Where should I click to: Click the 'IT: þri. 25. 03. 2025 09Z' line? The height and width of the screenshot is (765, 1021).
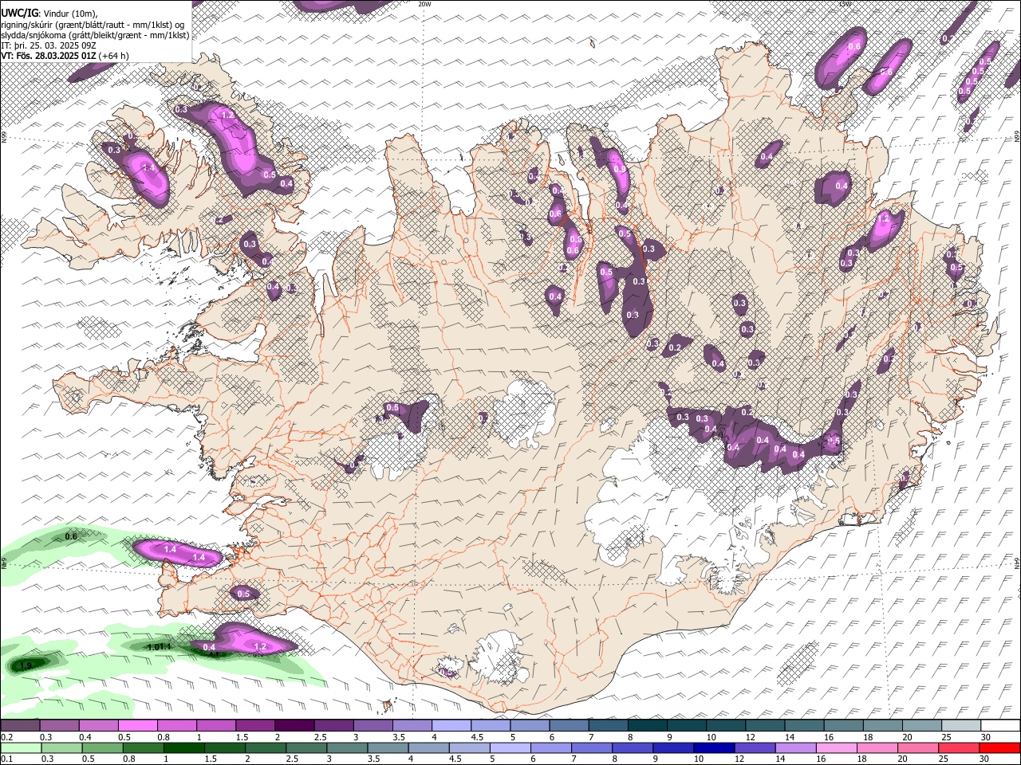coord(49,45)
